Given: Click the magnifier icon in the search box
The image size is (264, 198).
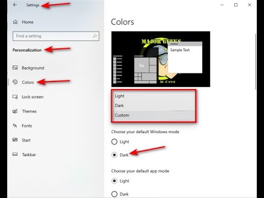Looking at the screenshot, I should coord(95,36).
